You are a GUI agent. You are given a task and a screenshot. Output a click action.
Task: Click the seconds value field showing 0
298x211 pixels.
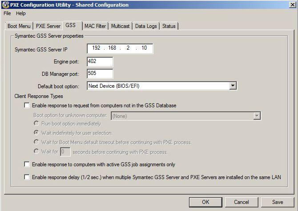point(65,152)
